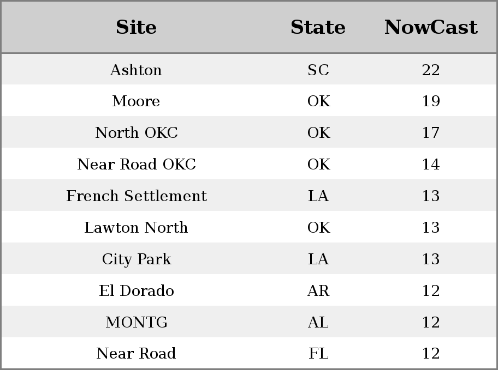This screenshot has height=370, width=498.
Task: Select the AL state cell
Action: click(318, 323)
